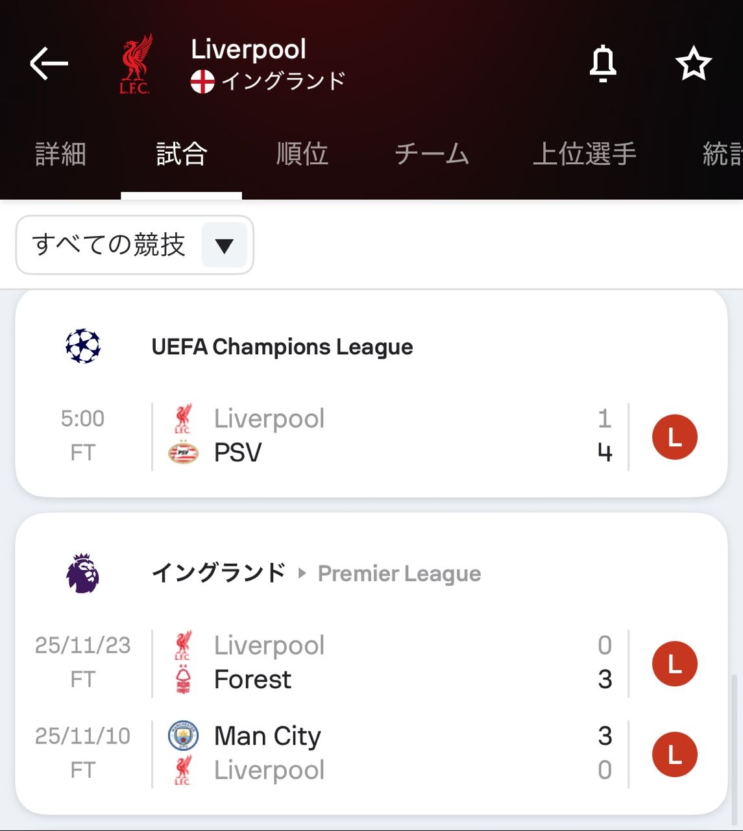This screenshot has width=743, height=831.
Task: Open the Liverpool vs PSV match
Action: click(389, 436)
